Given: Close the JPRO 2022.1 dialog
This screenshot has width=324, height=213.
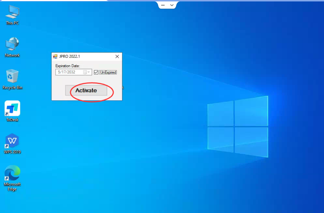Looking at the screenshot, I should pos(117,56).
